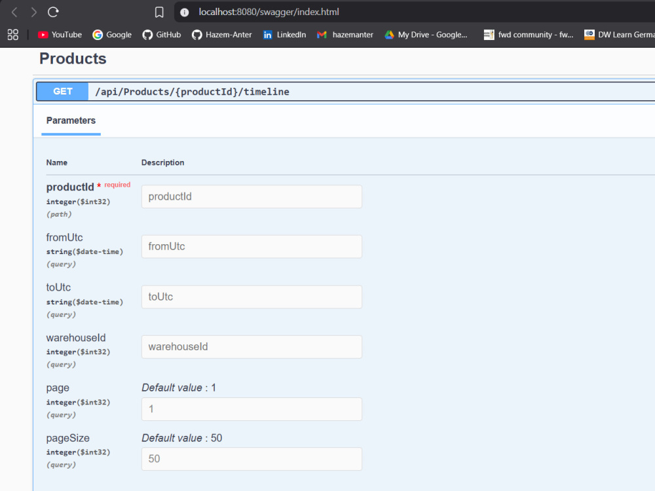Open the My Drive - Google bookmark
The width and height of the screenshot is (655, 491).
[426, 35]
